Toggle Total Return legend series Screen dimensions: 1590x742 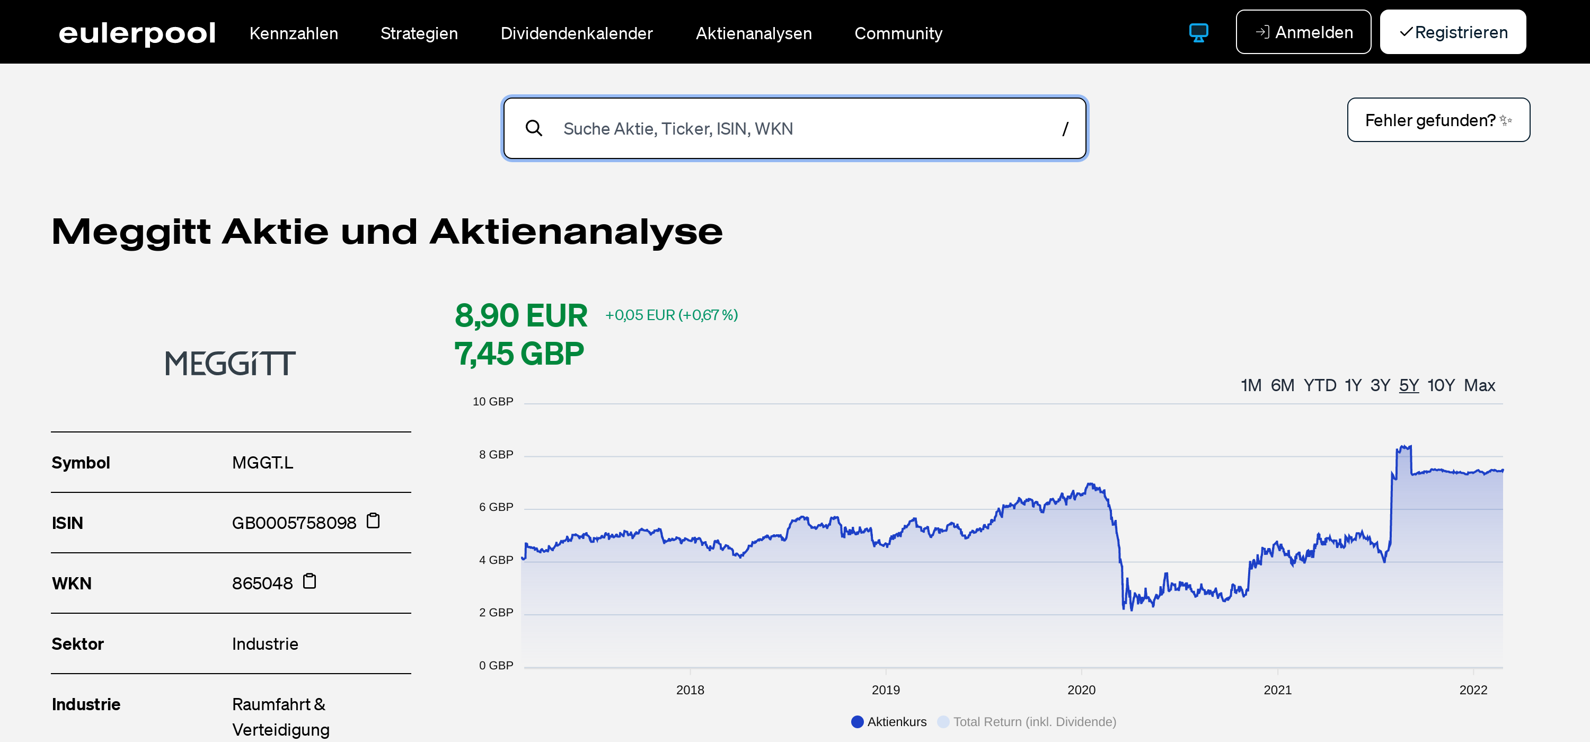click(1027, 722)
